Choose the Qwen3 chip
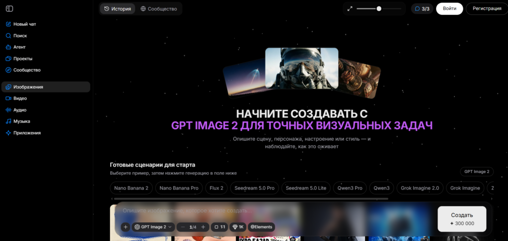 pyautogui.click(x=381, y=188)
